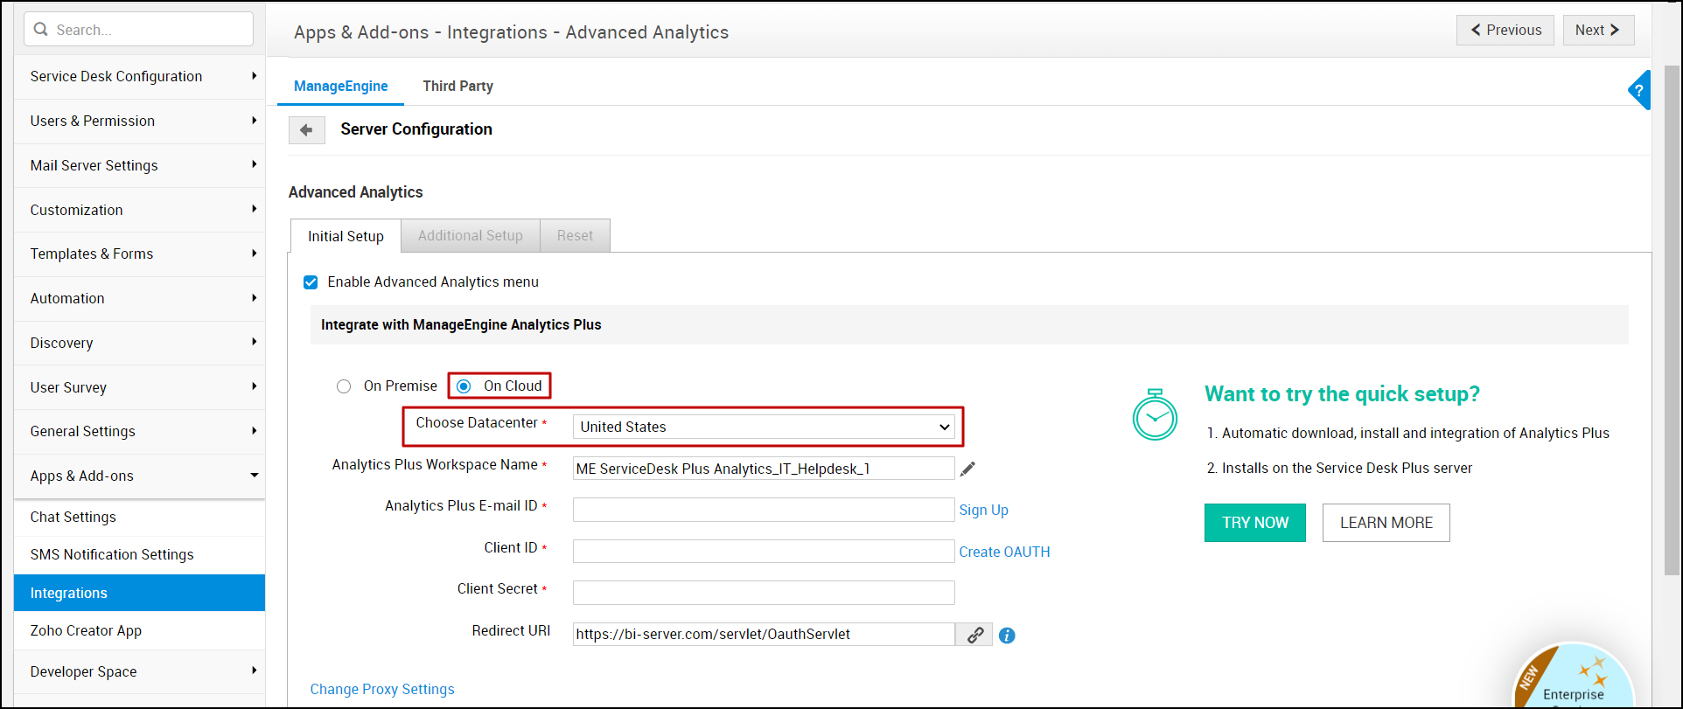
Task: Switch to the Third Party tab
Action: pos(457,86)
